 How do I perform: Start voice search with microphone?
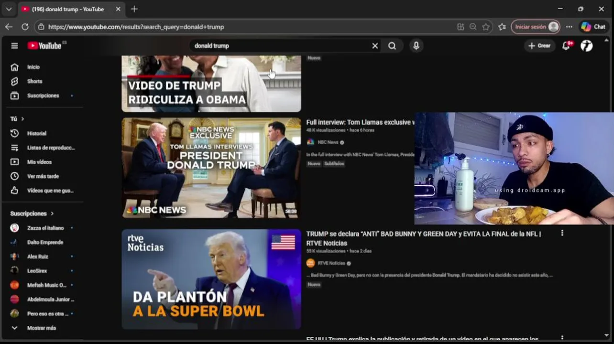pyautogui.click(x=416, y=46)
